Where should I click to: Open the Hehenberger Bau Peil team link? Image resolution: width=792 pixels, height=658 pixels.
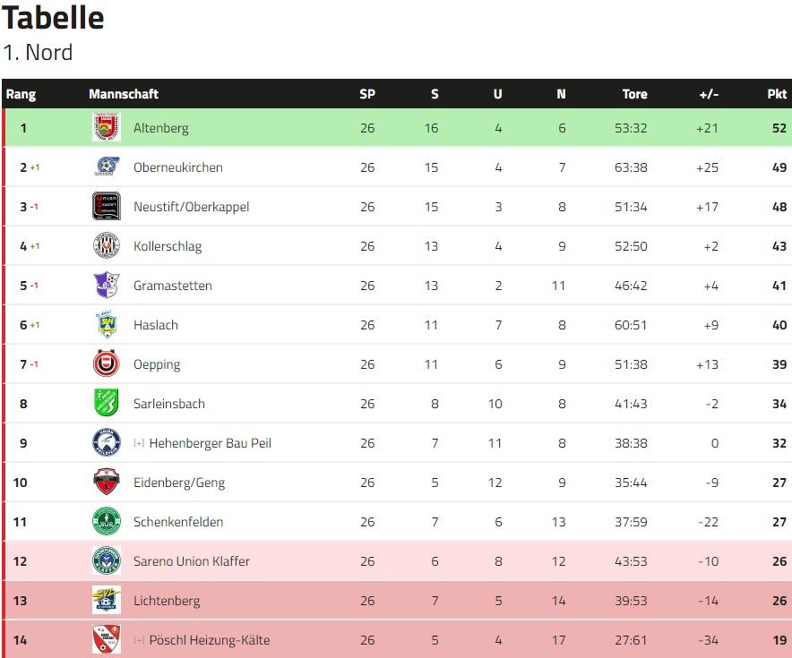[x=211, y=443]
